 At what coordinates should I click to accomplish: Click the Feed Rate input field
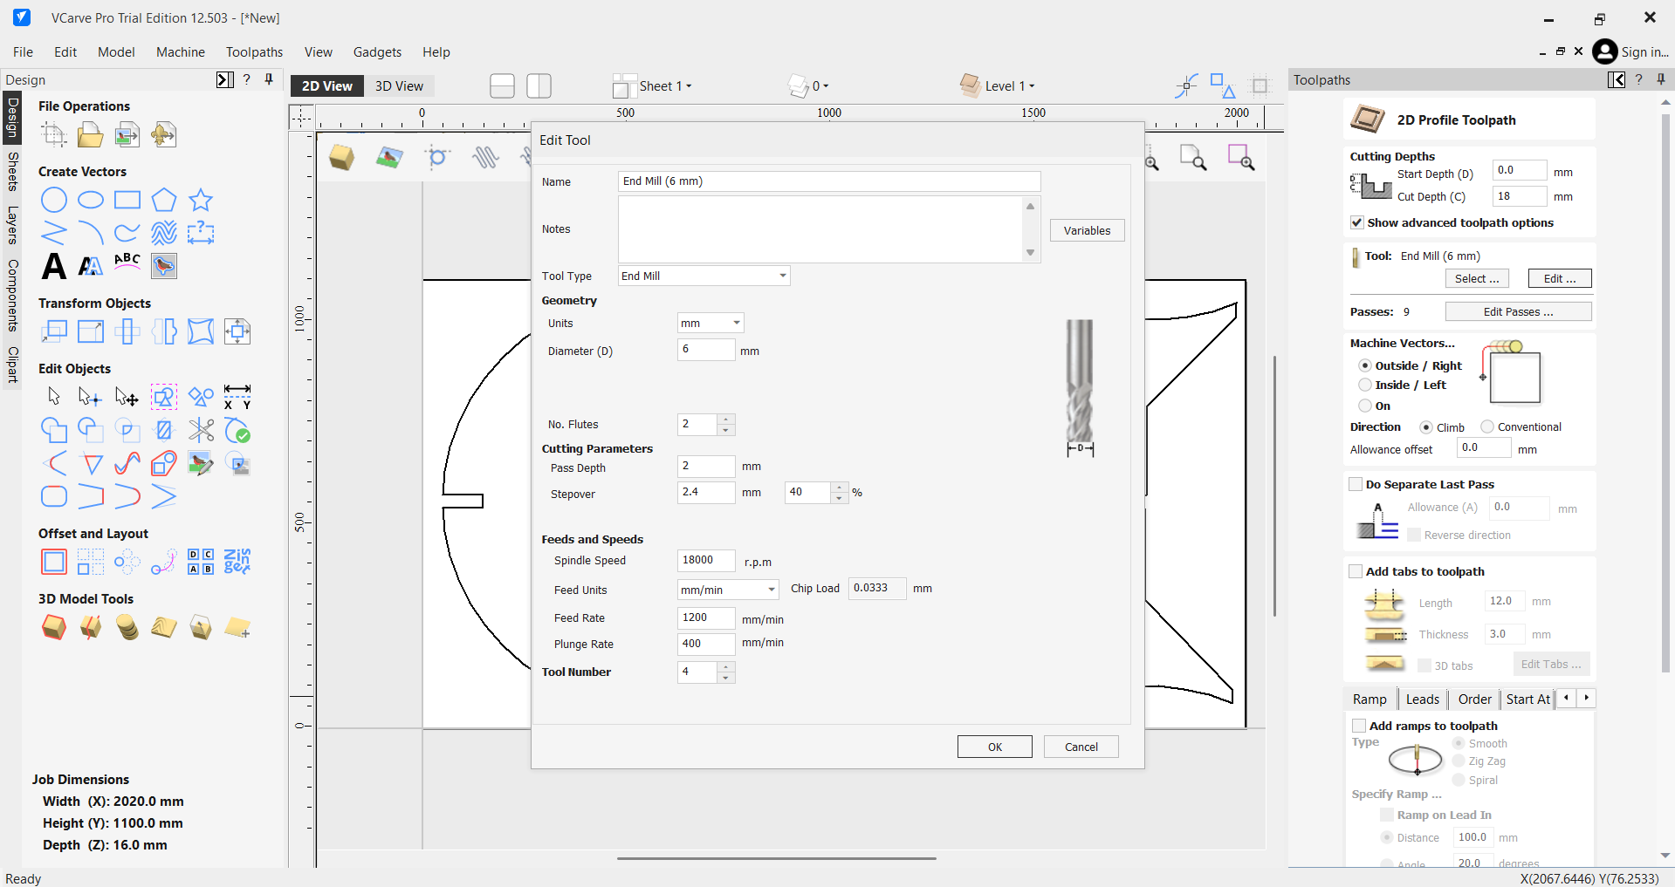(x=706, y=617)
